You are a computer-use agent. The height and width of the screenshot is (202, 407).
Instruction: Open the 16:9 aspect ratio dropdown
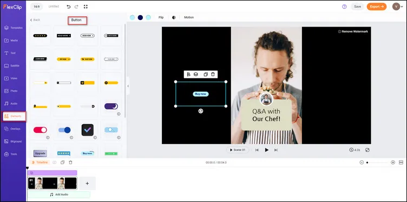pos(37,6)
